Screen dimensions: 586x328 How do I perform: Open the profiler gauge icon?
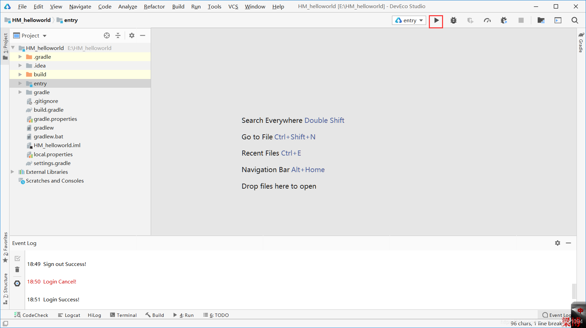pos(487,21)
